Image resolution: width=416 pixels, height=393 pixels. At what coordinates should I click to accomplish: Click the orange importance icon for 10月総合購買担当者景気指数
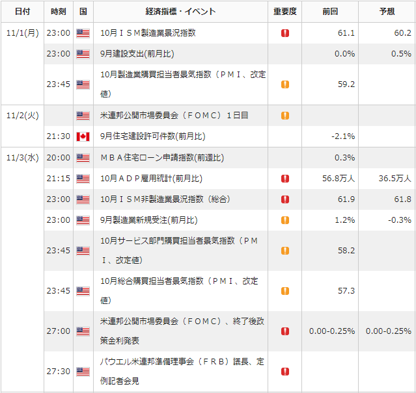tap(285, 291)
